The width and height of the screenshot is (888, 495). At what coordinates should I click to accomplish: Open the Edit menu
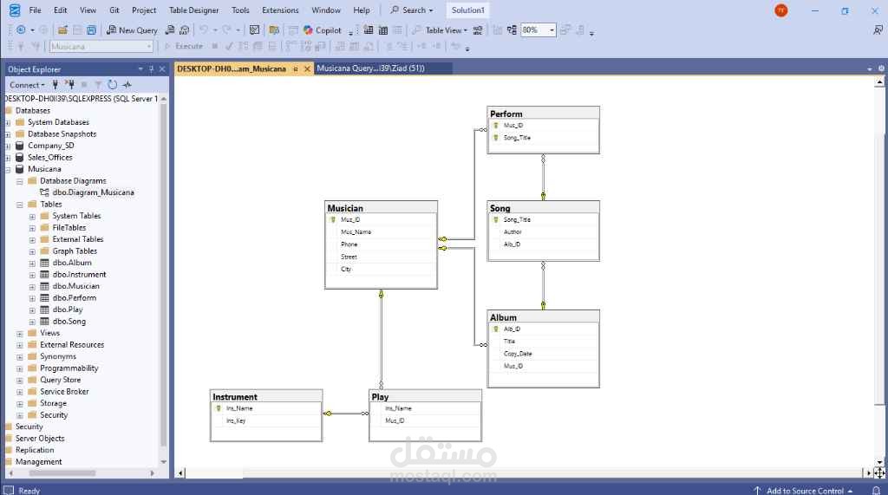pos(60,10)
